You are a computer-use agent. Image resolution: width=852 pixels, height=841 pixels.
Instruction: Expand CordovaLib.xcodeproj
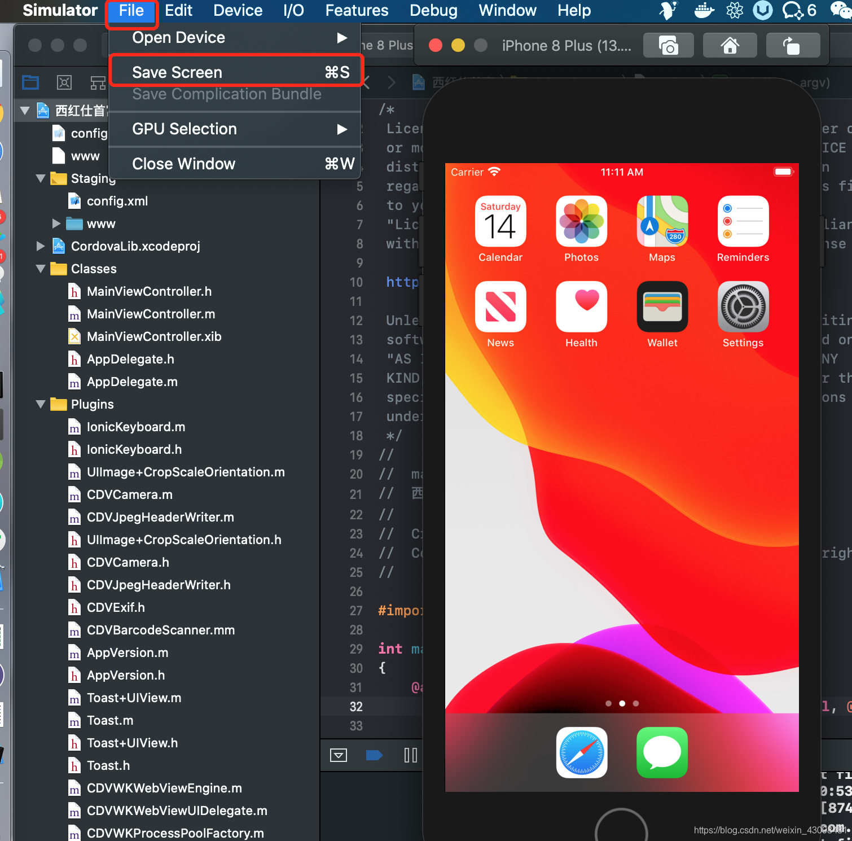(40, 246)
